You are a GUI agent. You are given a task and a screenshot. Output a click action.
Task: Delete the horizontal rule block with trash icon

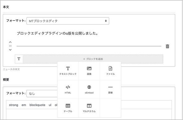[x=167, y=46]
